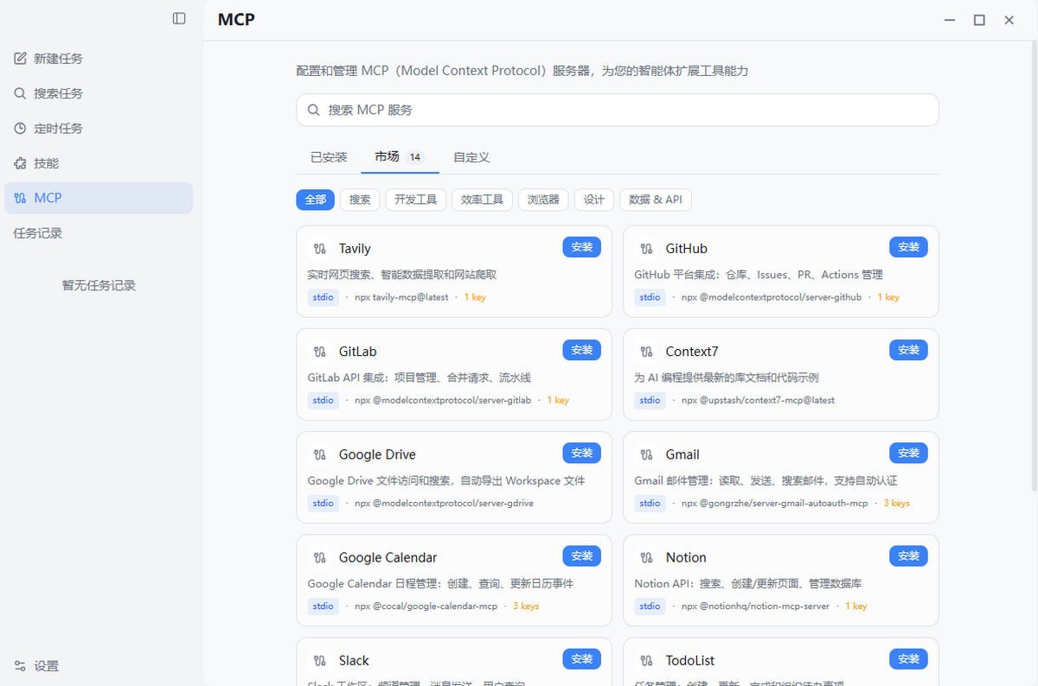Install the Google Drive MCP server

click(581, 453)
